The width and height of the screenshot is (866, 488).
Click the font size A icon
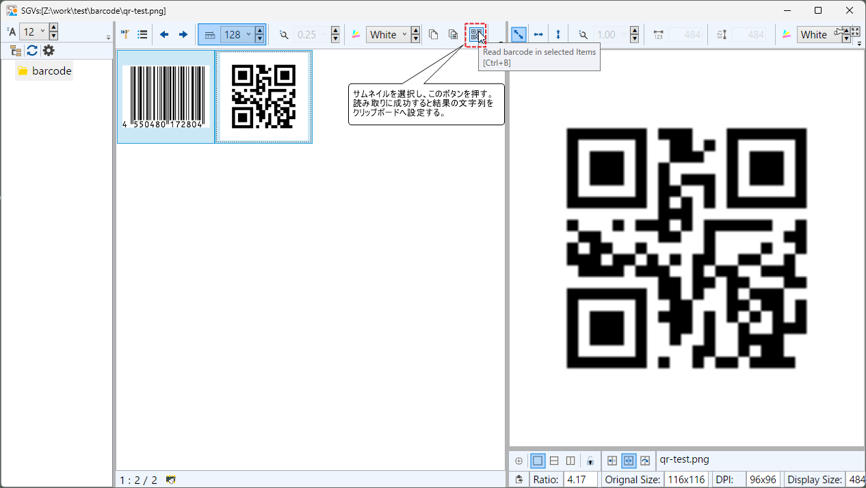pyautogui.click(x=11, y=31)
